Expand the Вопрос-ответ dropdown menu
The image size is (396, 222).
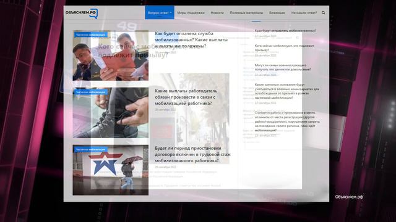[160, 12]
